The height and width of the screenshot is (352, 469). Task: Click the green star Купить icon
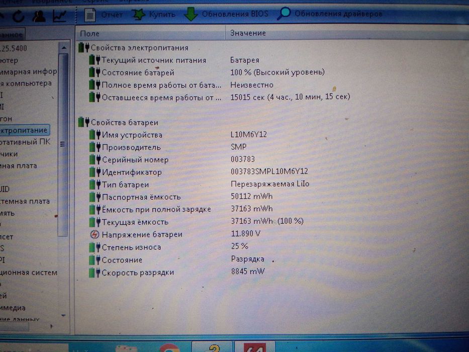[138, 15]
